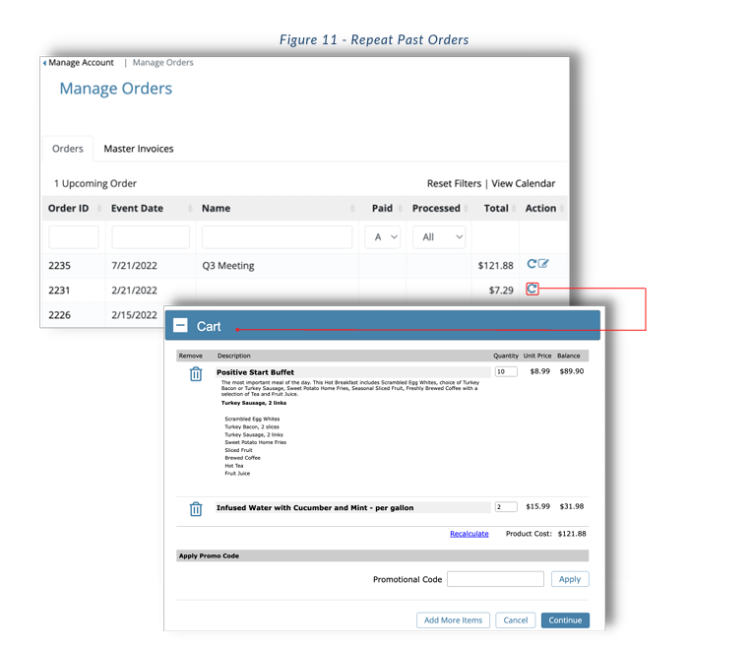Screen dimensions: 752x650
Task: Click event date 2/15/2022
Action: [x=134, y=315]
